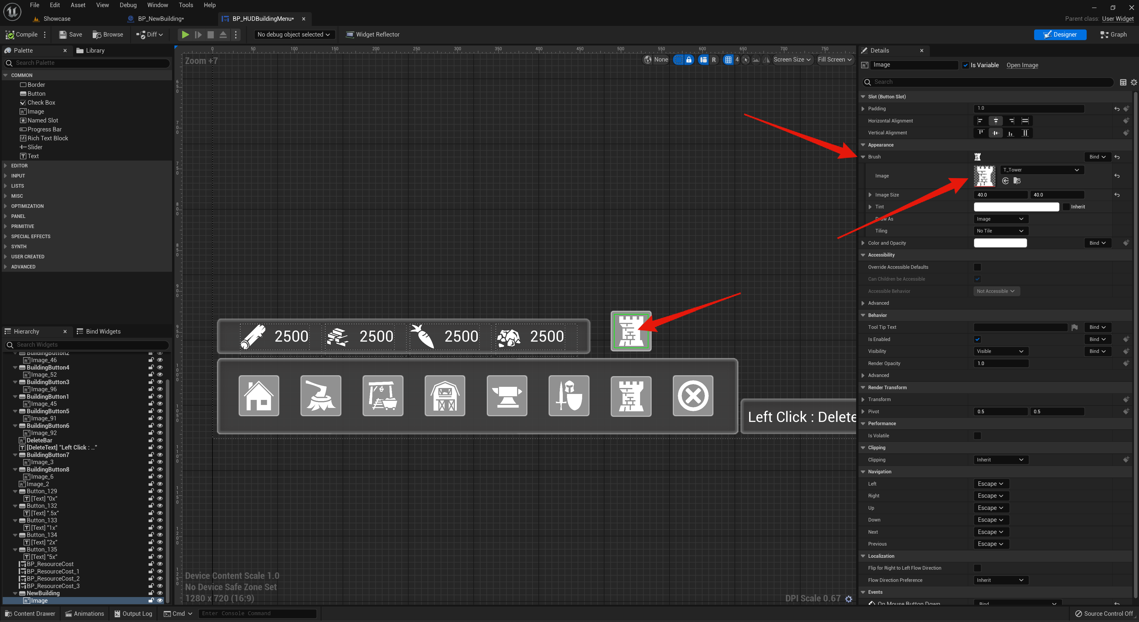Open the Widget Reflector
This screenshot has width=1139, height=622.
coord(373,34)
